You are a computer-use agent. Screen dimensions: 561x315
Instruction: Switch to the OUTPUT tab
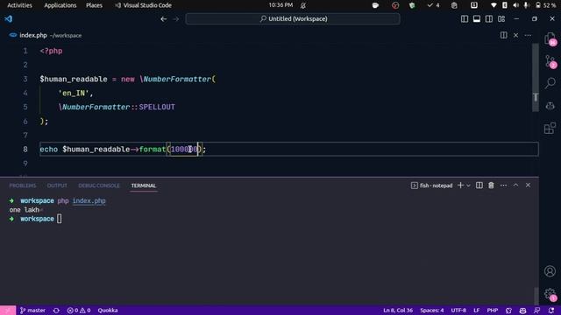point(57,185)
